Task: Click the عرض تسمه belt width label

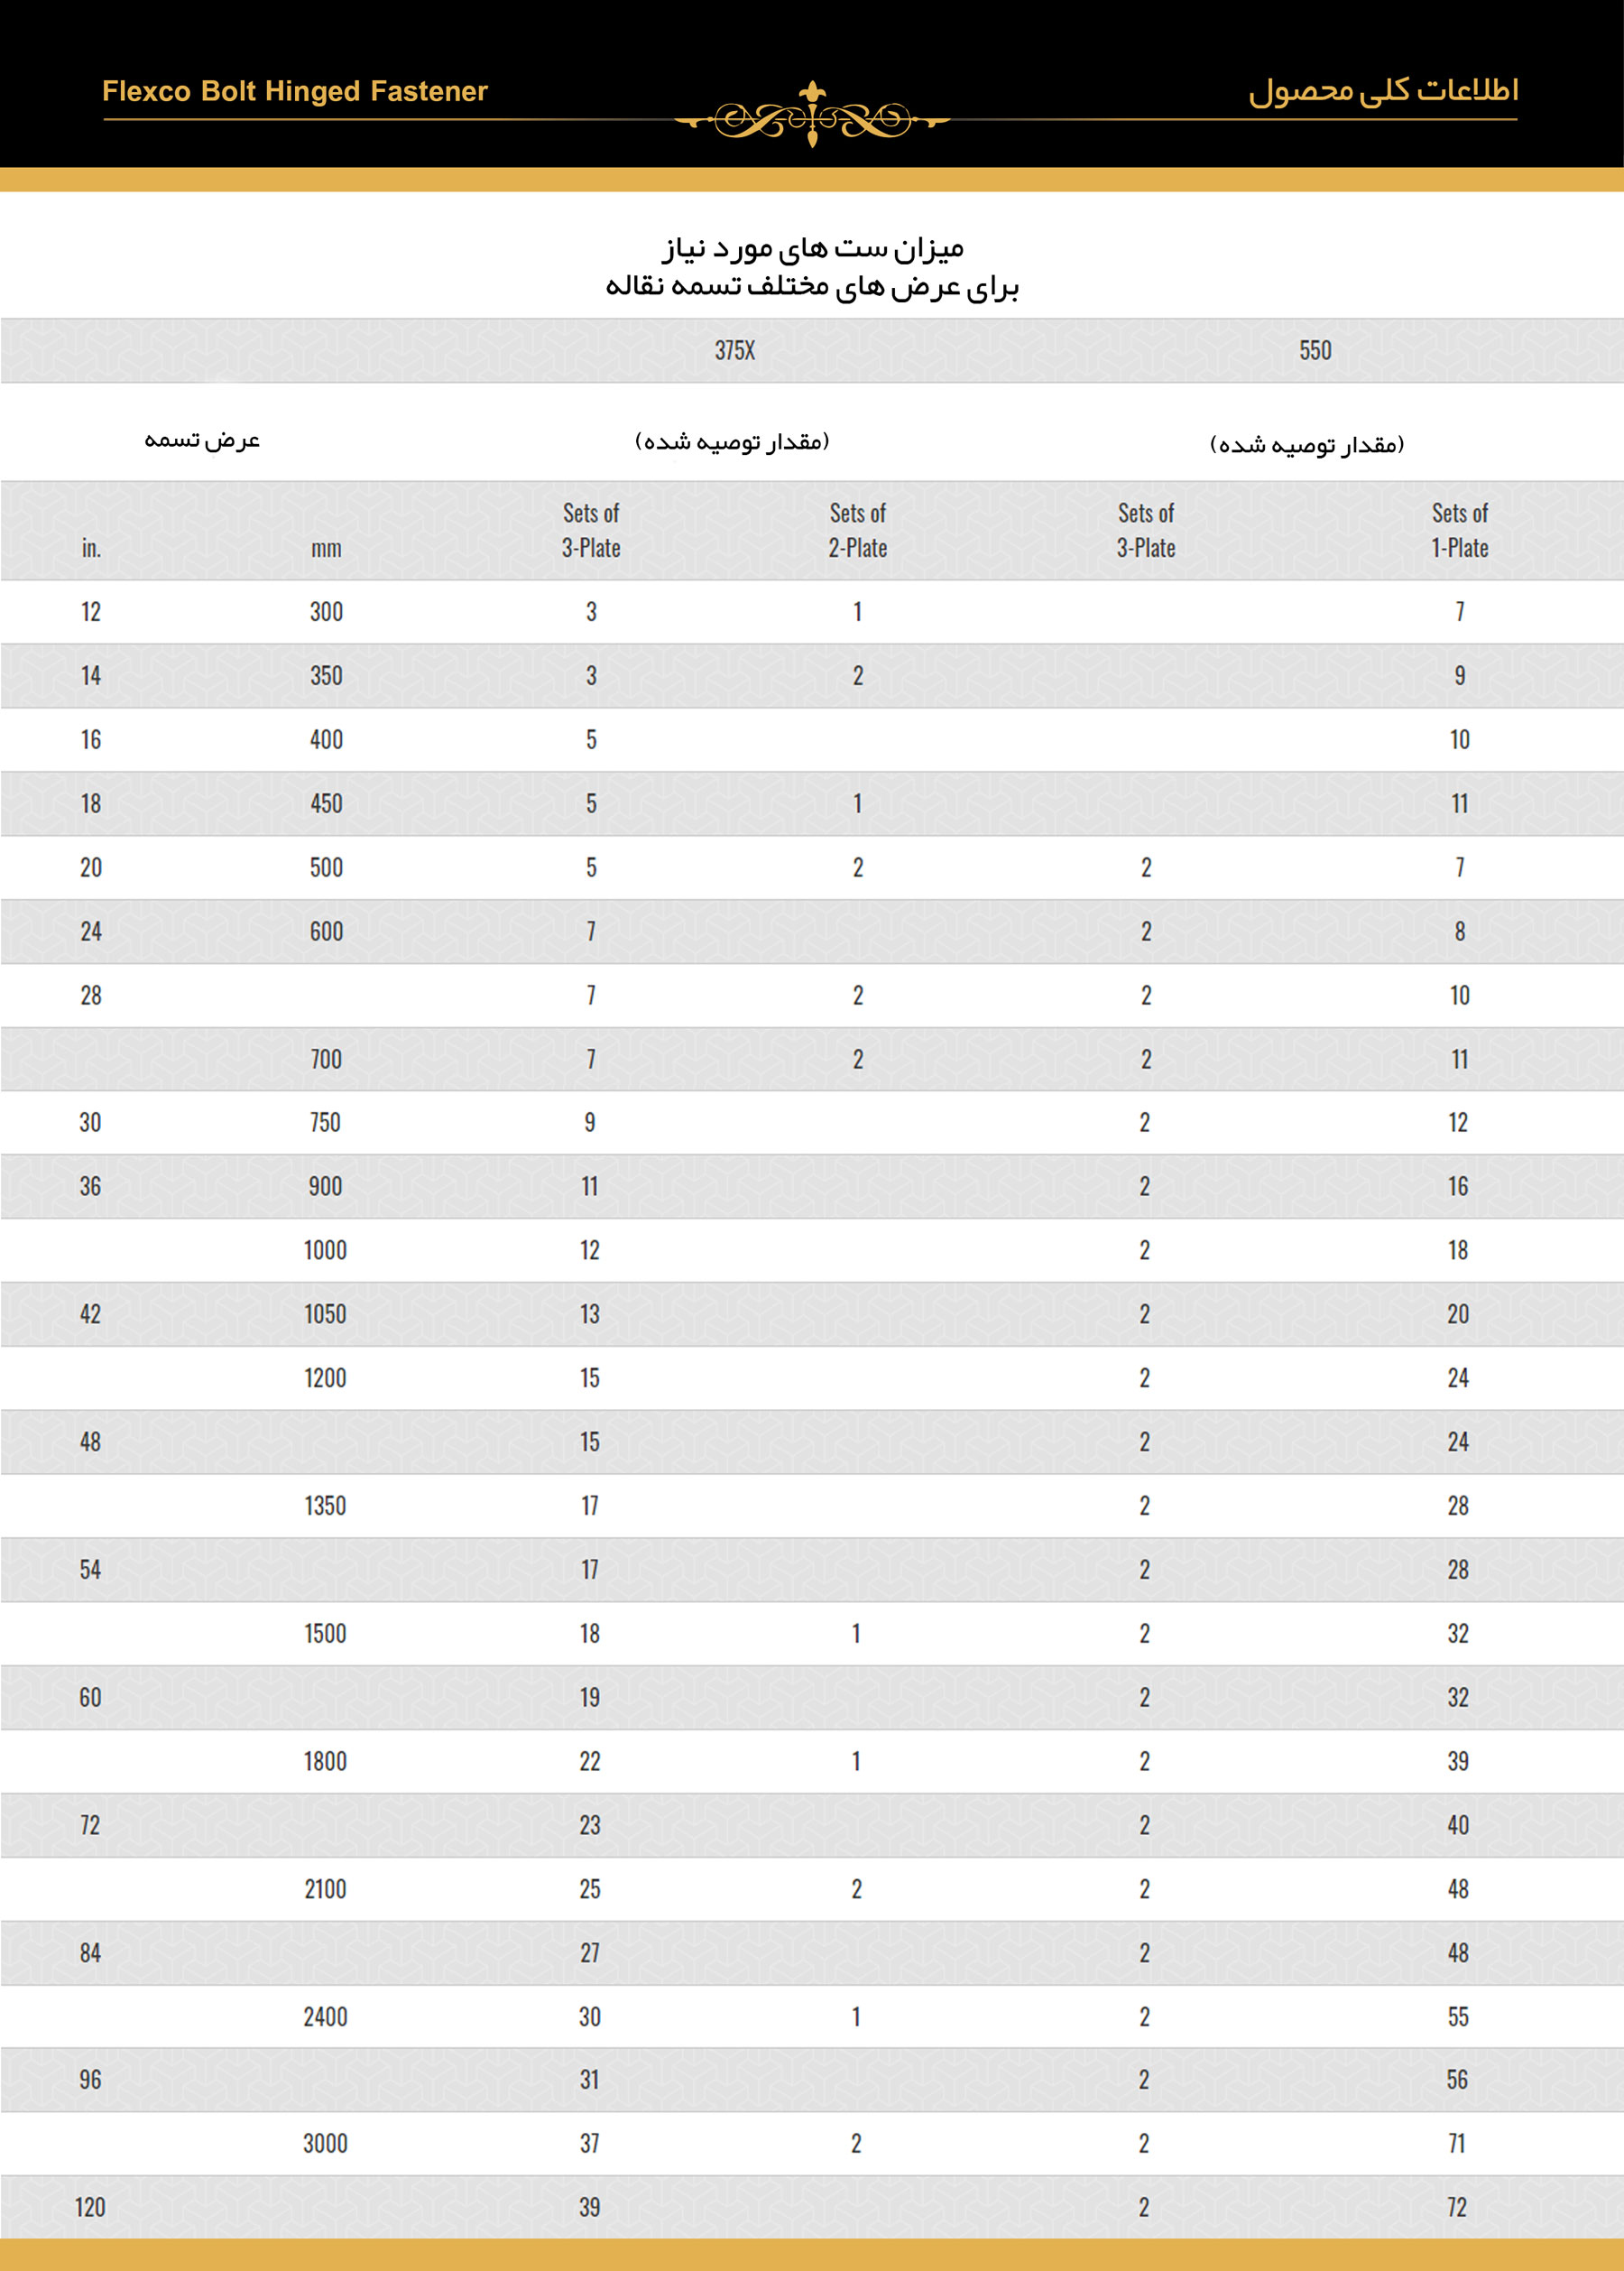Action: (202, 440)
